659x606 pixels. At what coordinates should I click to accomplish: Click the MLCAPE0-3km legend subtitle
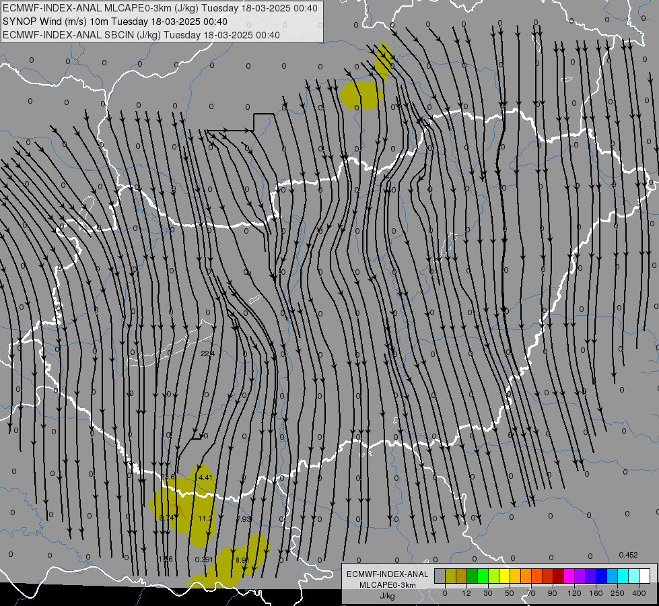pos(387,585)
